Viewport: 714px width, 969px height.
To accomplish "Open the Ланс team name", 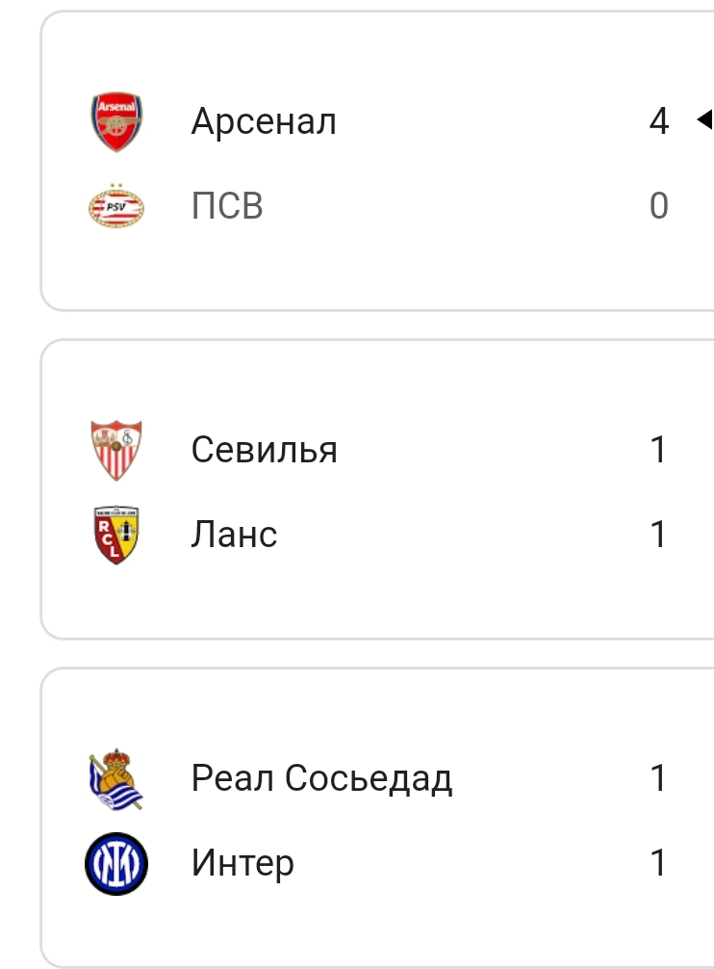I will point(234,535).
